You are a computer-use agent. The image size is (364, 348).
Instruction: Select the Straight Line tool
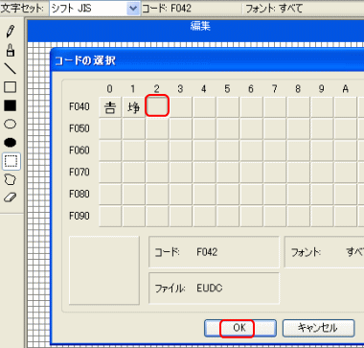11,68
